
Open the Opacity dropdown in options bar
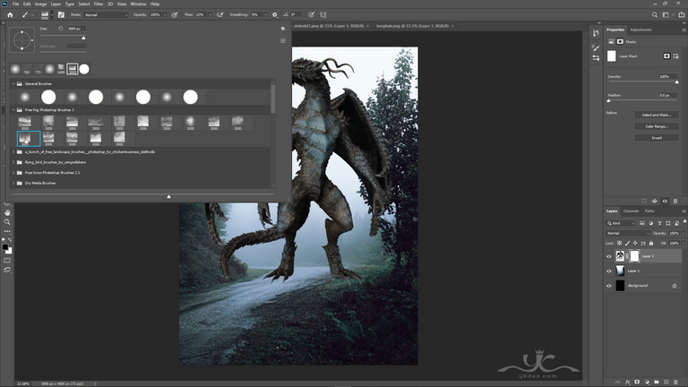click(x=165, y=15)
